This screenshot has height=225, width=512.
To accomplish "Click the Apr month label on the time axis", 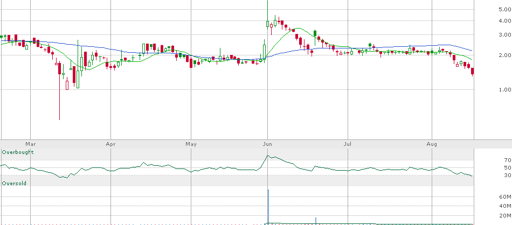I will point(111,144).
